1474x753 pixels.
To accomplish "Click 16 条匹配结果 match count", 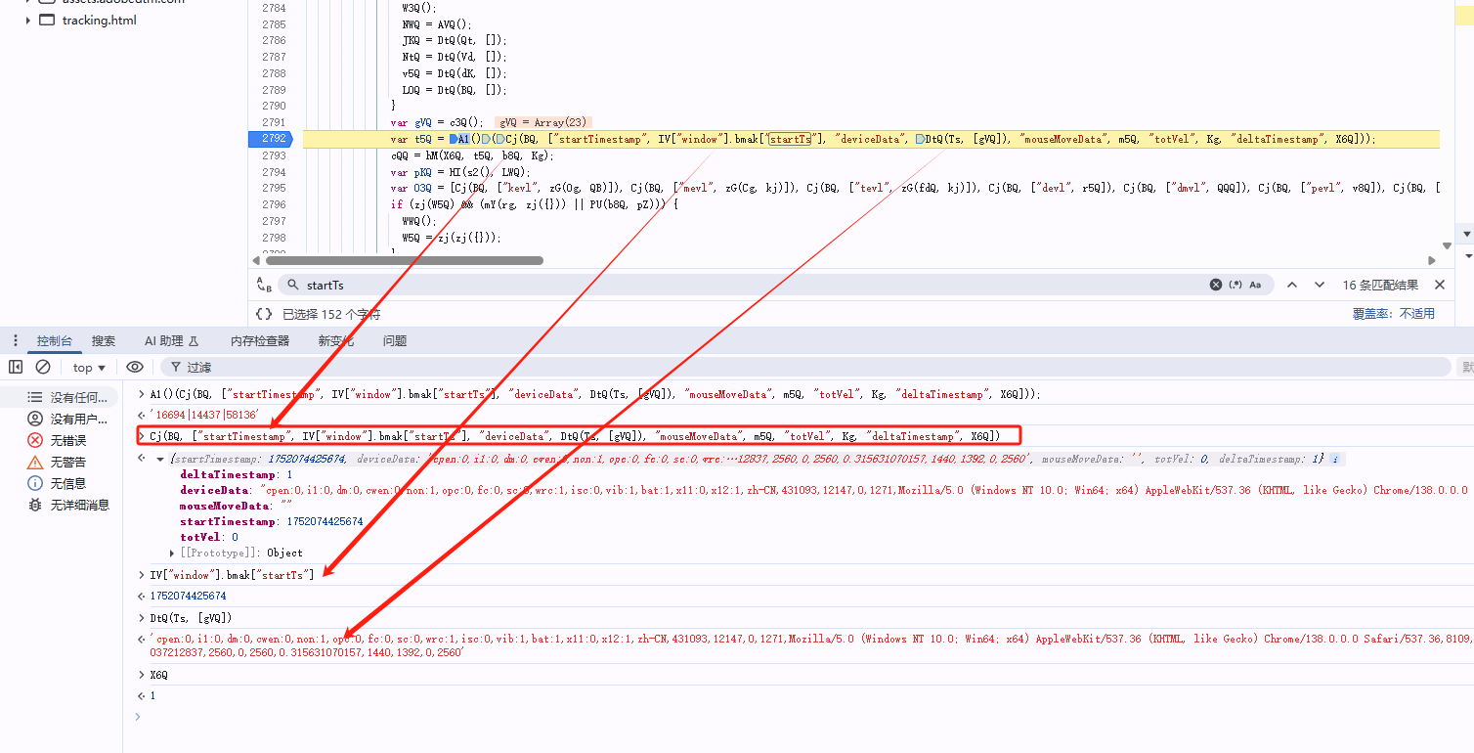I will pyautogui.click(x=1379, y=285).
